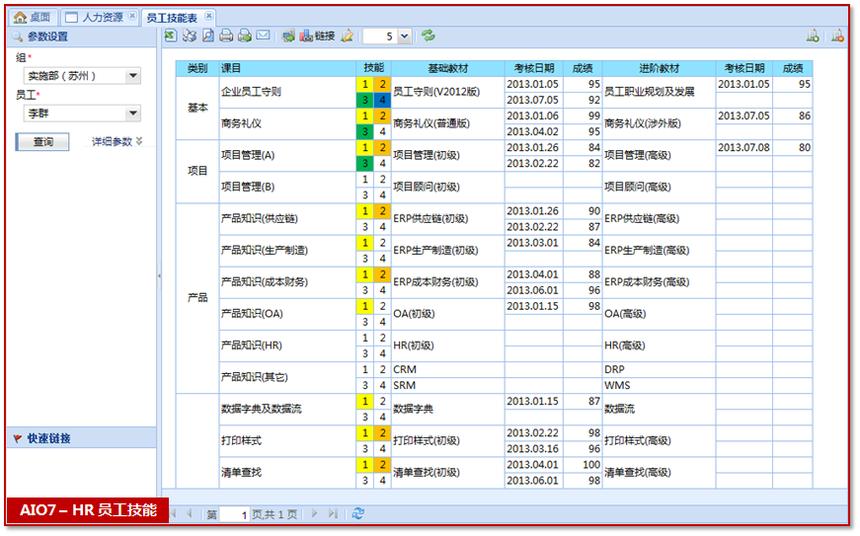Click the 产品 category cell
The image size is (860, 536).
point(197,298)
